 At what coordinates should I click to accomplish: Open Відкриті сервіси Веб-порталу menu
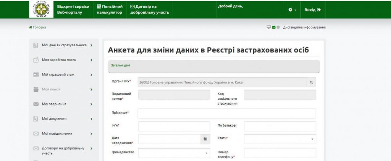73,10
